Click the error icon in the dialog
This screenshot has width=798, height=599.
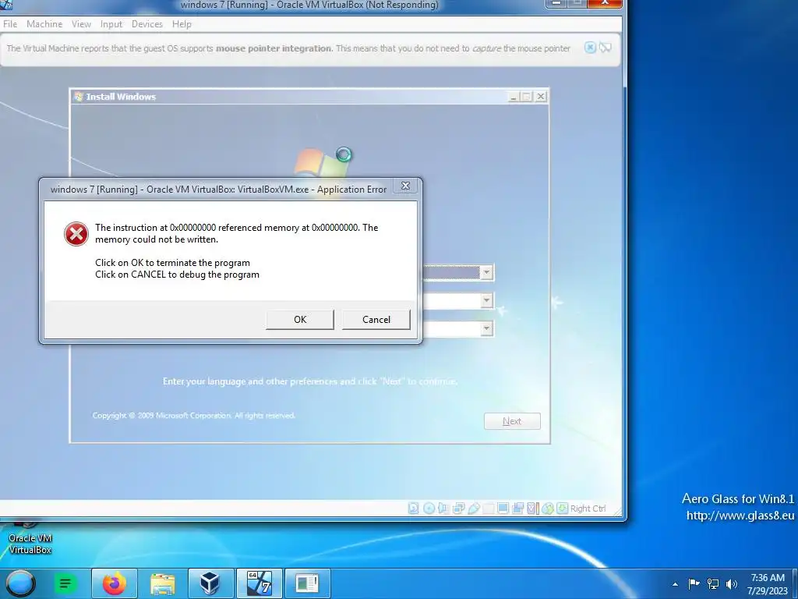coord(76,234)
